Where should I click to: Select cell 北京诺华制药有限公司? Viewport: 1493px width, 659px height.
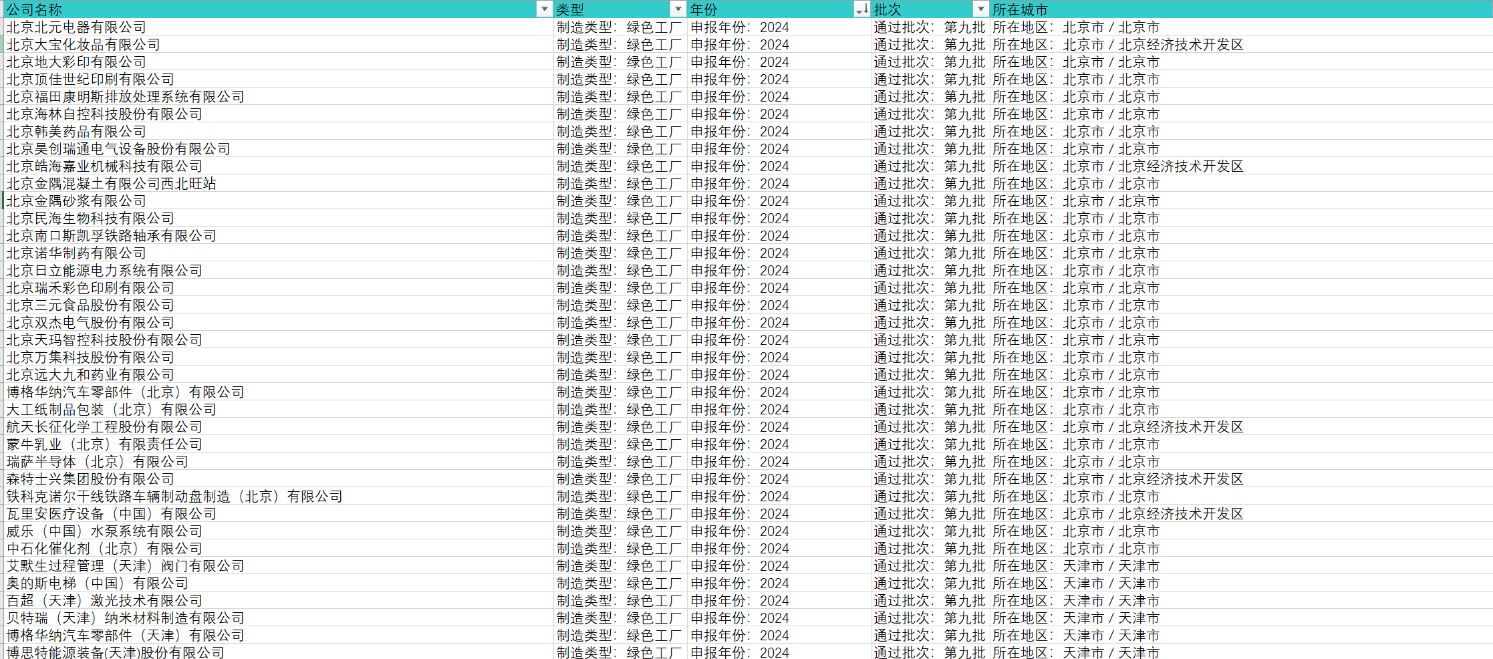(x=279, y=253)
